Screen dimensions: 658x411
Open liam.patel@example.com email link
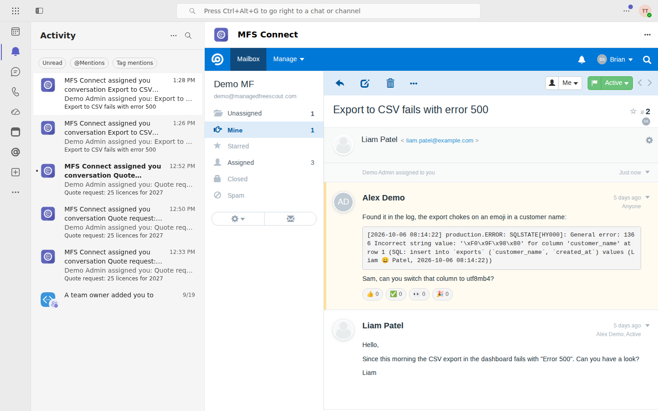click(x=440, y=141)
